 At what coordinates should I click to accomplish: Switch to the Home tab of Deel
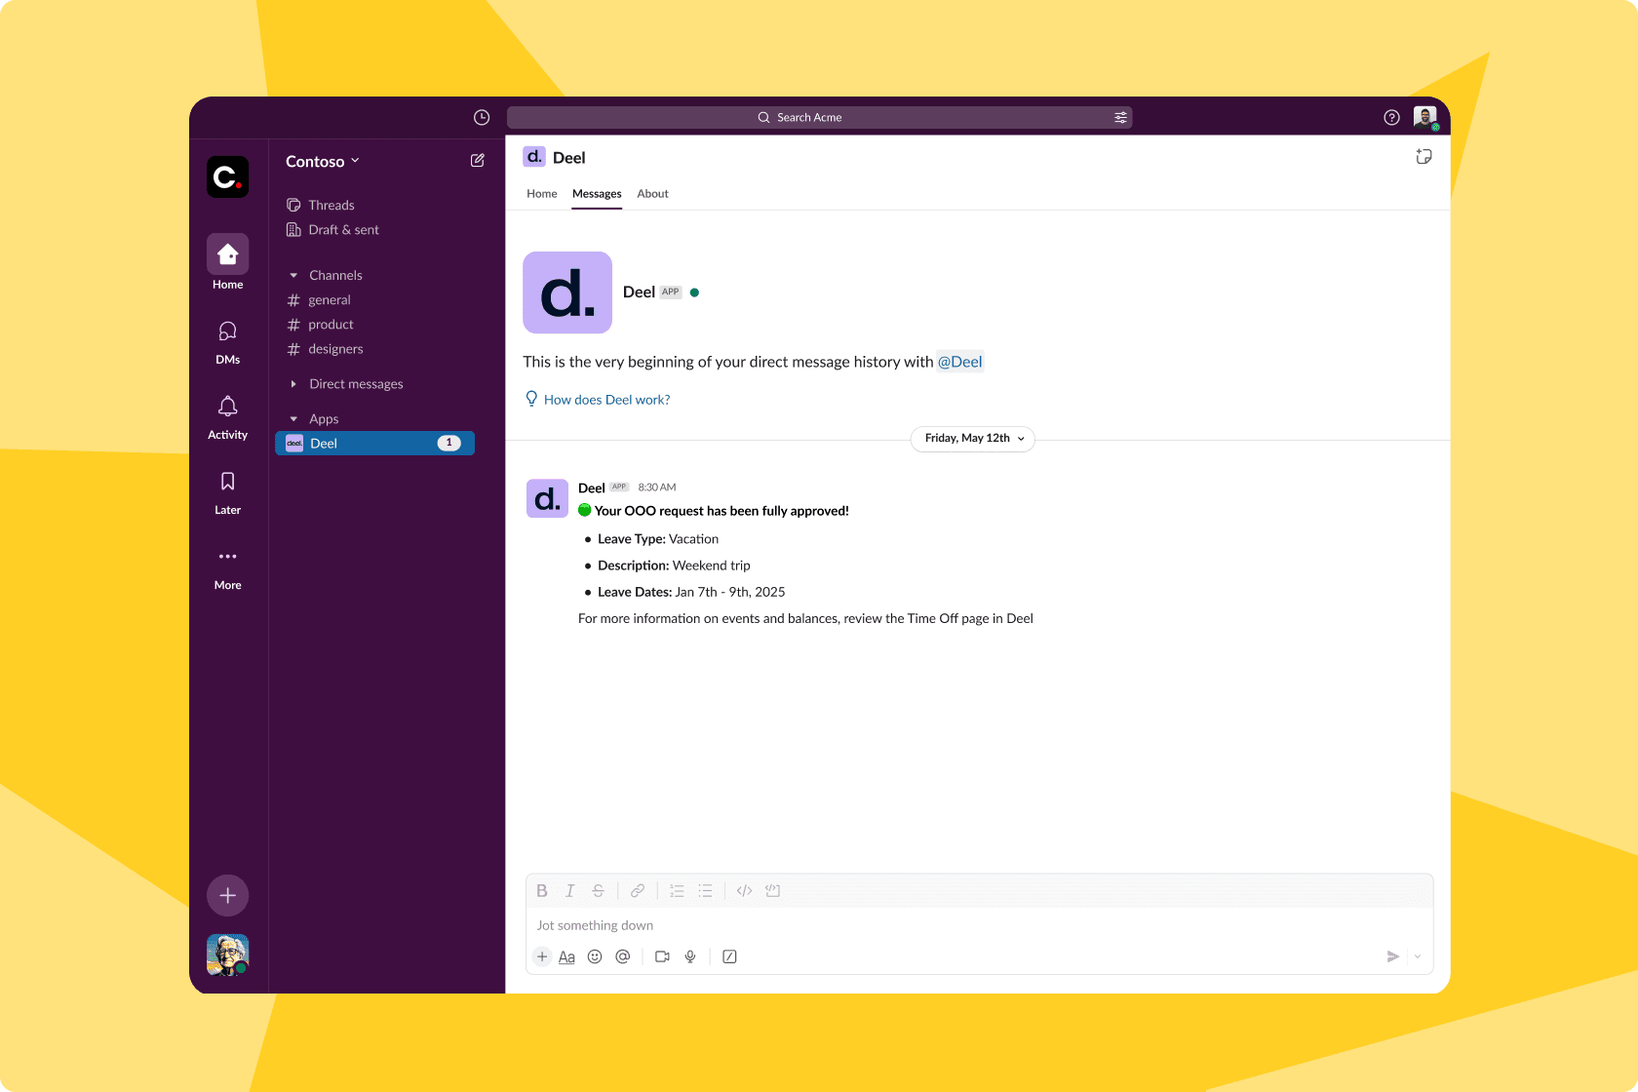[542, 194]
